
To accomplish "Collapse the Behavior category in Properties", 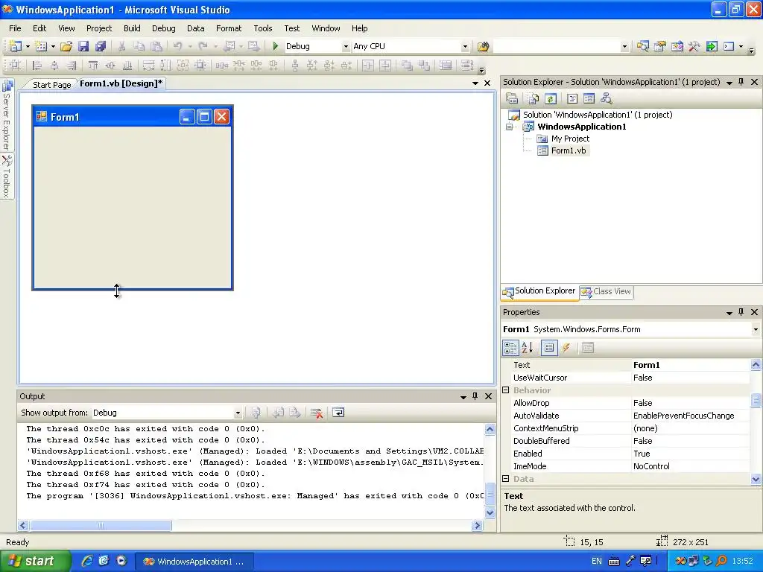I will [x=506, y=390].
